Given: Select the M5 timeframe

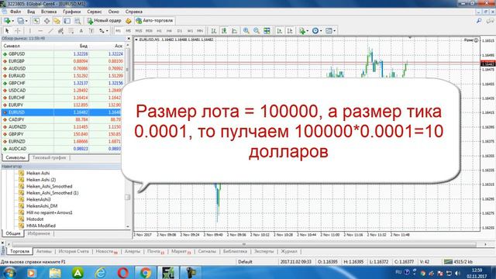Looking at the screenshot, I should click(128, 31).
